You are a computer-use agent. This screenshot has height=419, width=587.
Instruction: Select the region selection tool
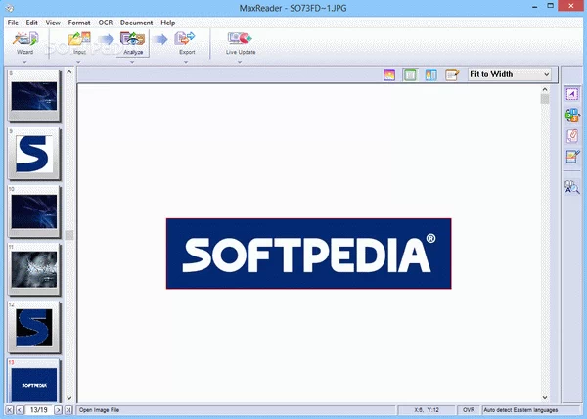pos(572,94)
